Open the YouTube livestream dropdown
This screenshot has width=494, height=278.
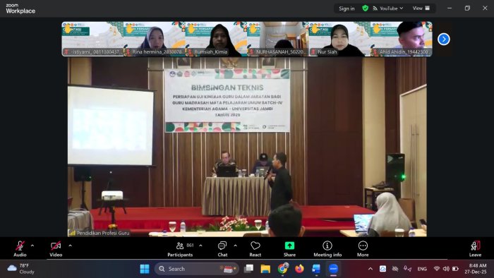tap(388, 8)
